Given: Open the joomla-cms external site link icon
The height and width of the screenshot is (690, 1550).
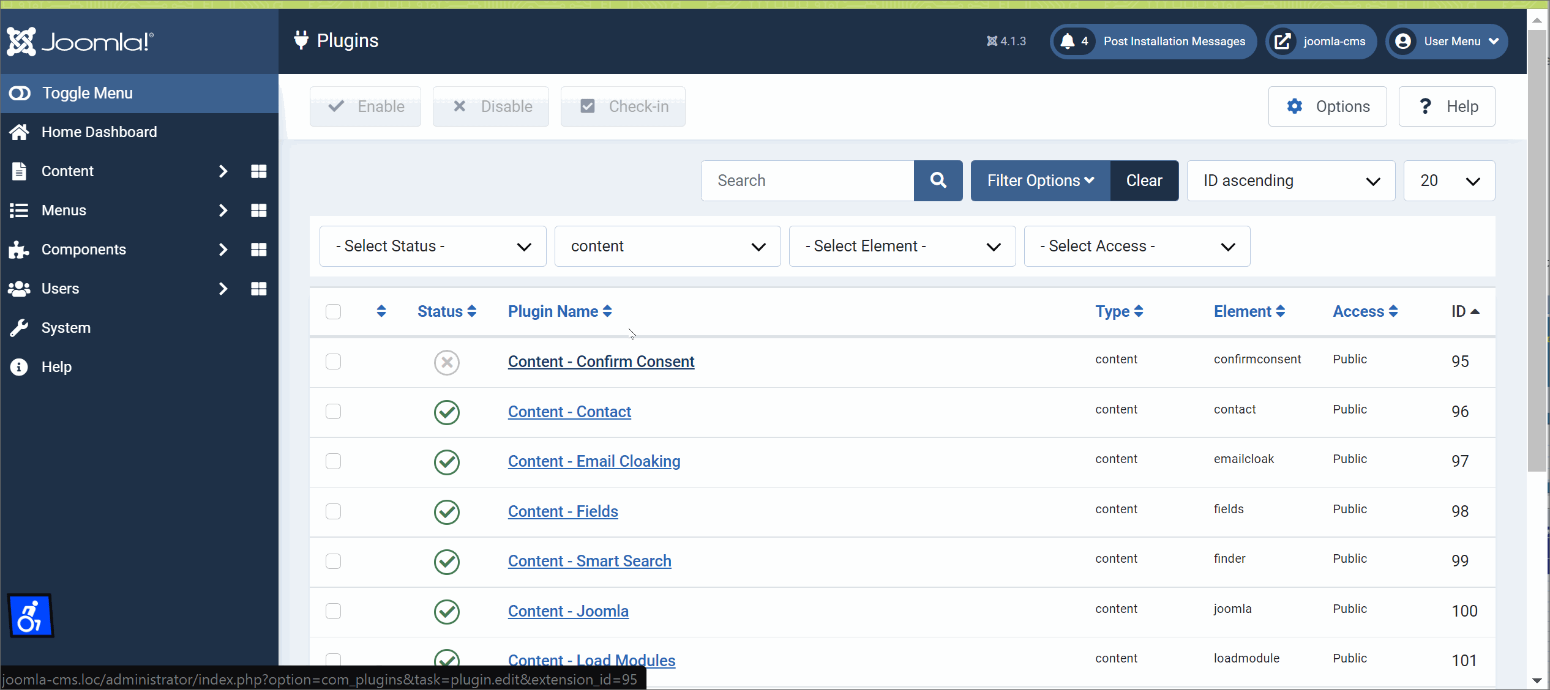Looking at the screenshot, I should click(x=1284, y=41).
